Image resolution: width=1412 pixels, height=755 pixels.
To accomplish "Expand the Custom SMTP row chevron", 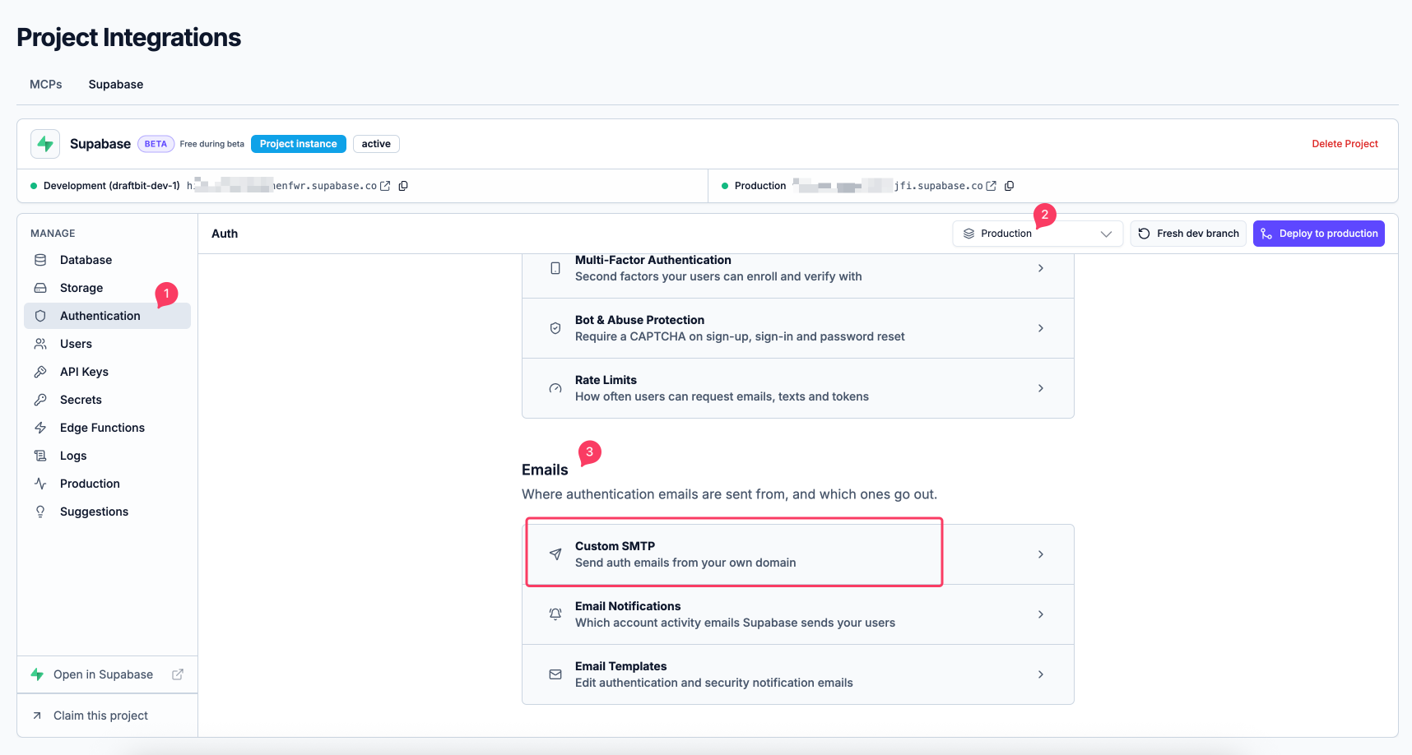I will click(x=1041, y=554).
